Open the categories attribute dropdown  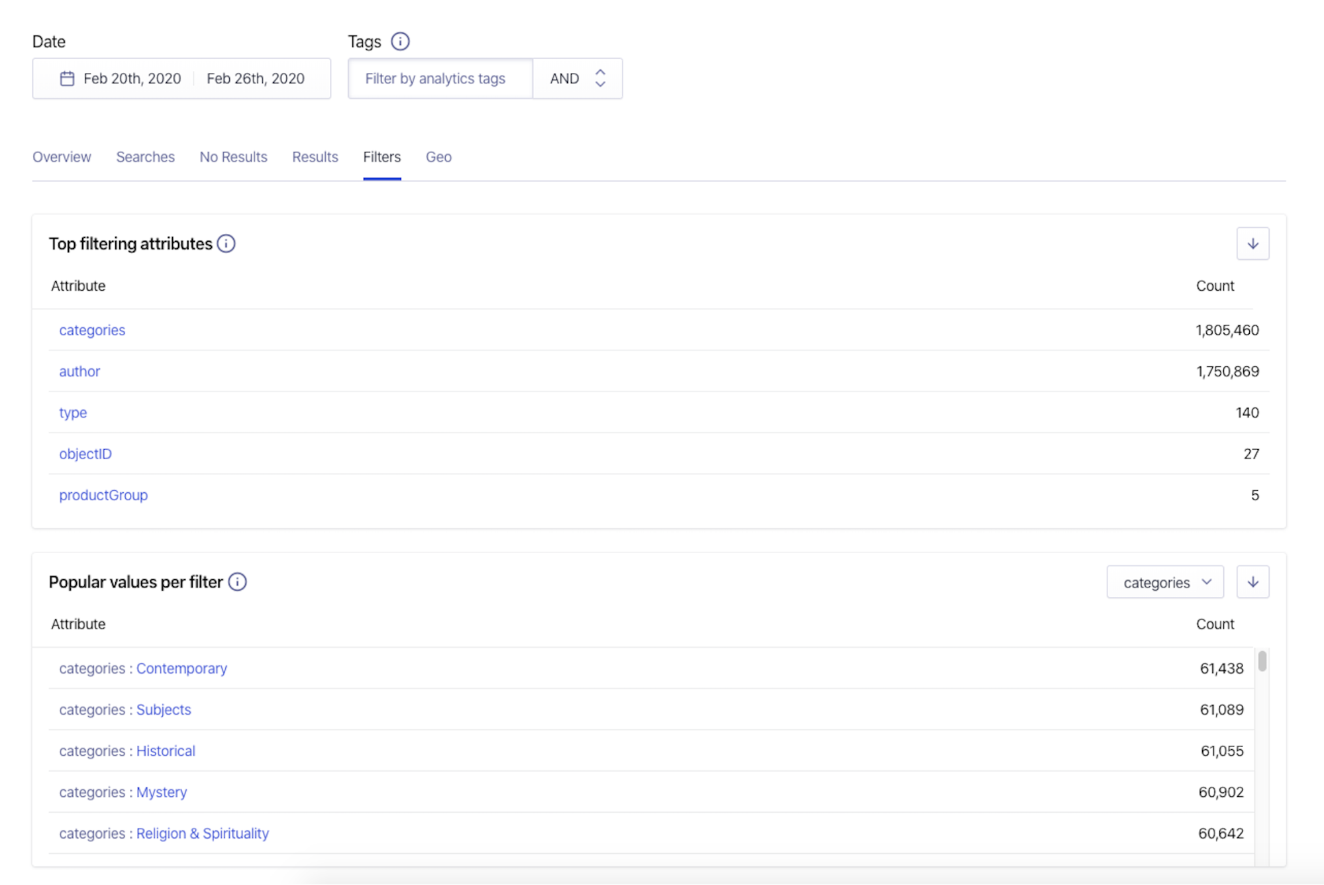[x=1165, y=582]
